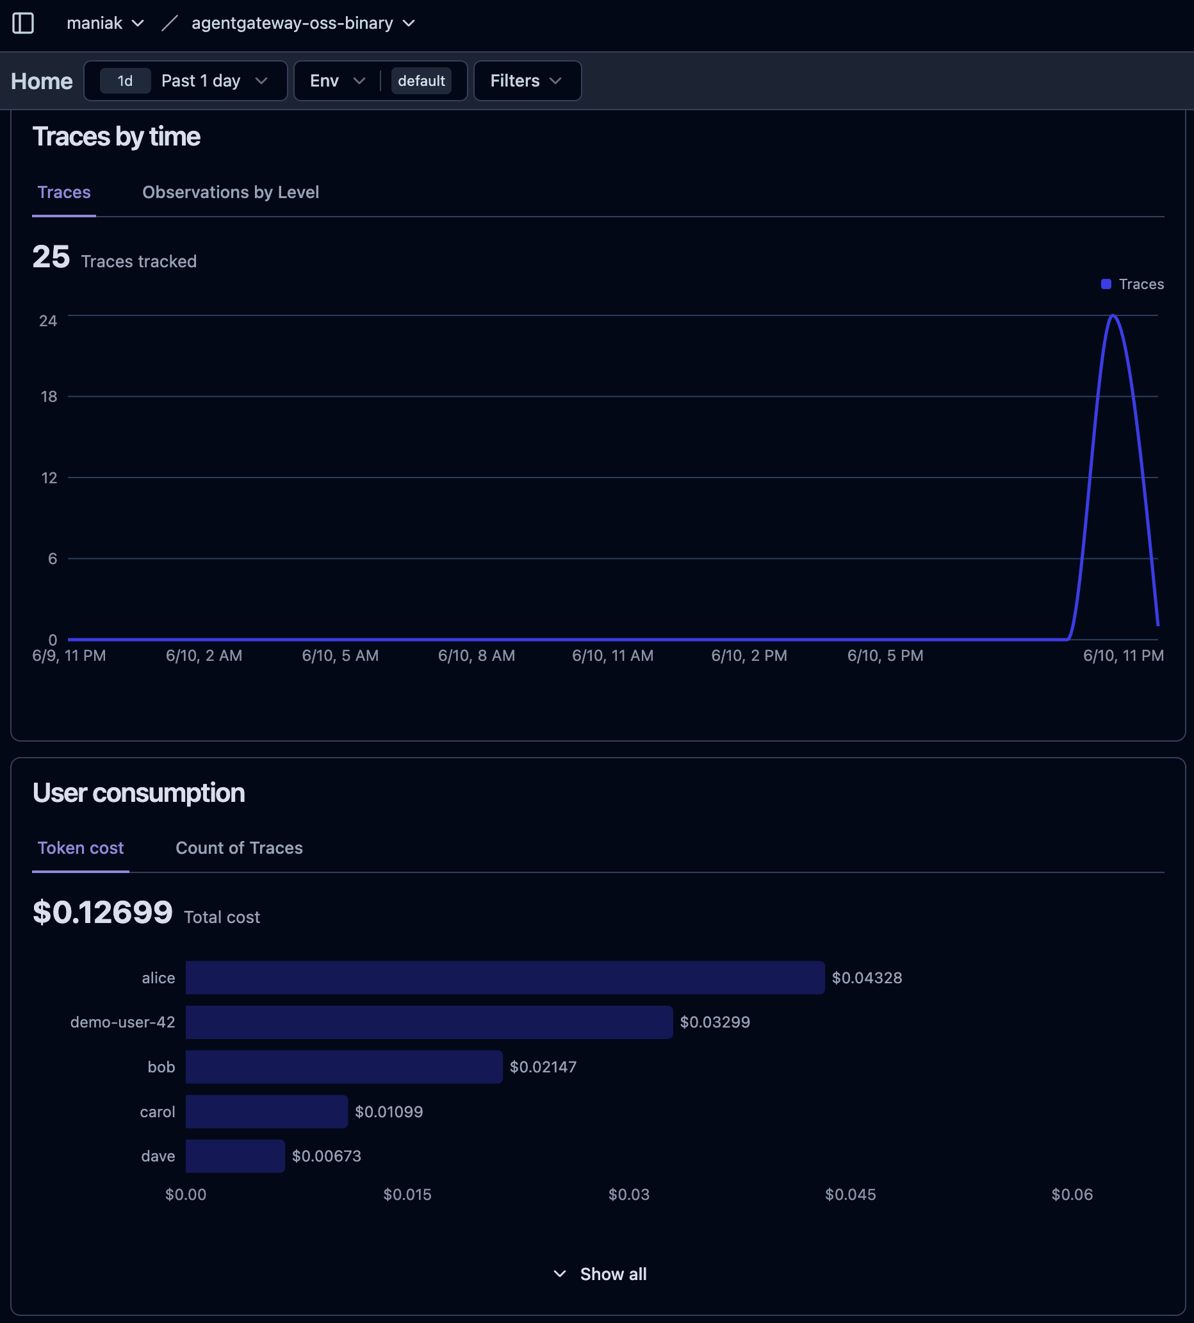Image resolution: width=1194 pixels, height=1323 pixels.
Task: Open the Env dropdown
Action: [x=337, y=81]
